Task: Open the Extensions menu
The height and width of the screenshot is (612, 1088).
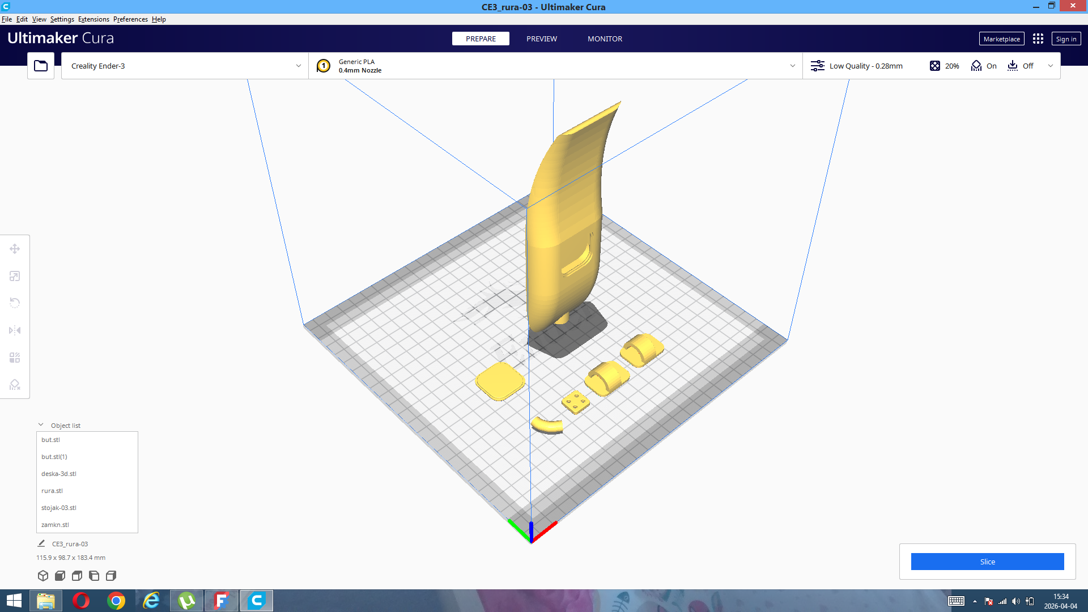Action: [93, 19]
